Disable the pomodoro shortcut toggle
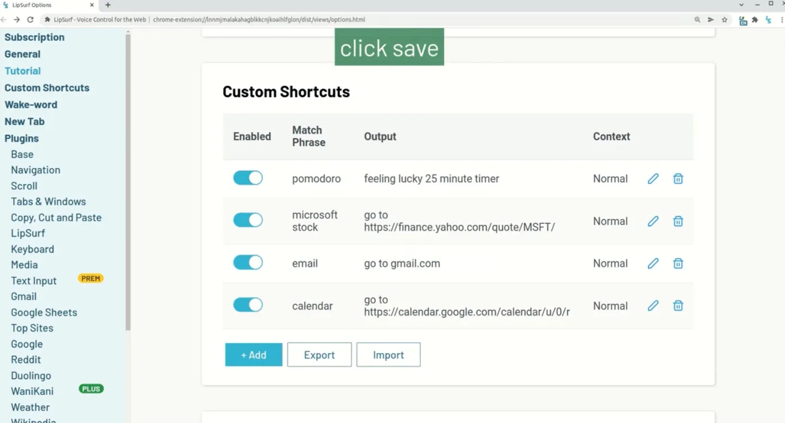Screen dimensions: 785x423 point(248,178)
